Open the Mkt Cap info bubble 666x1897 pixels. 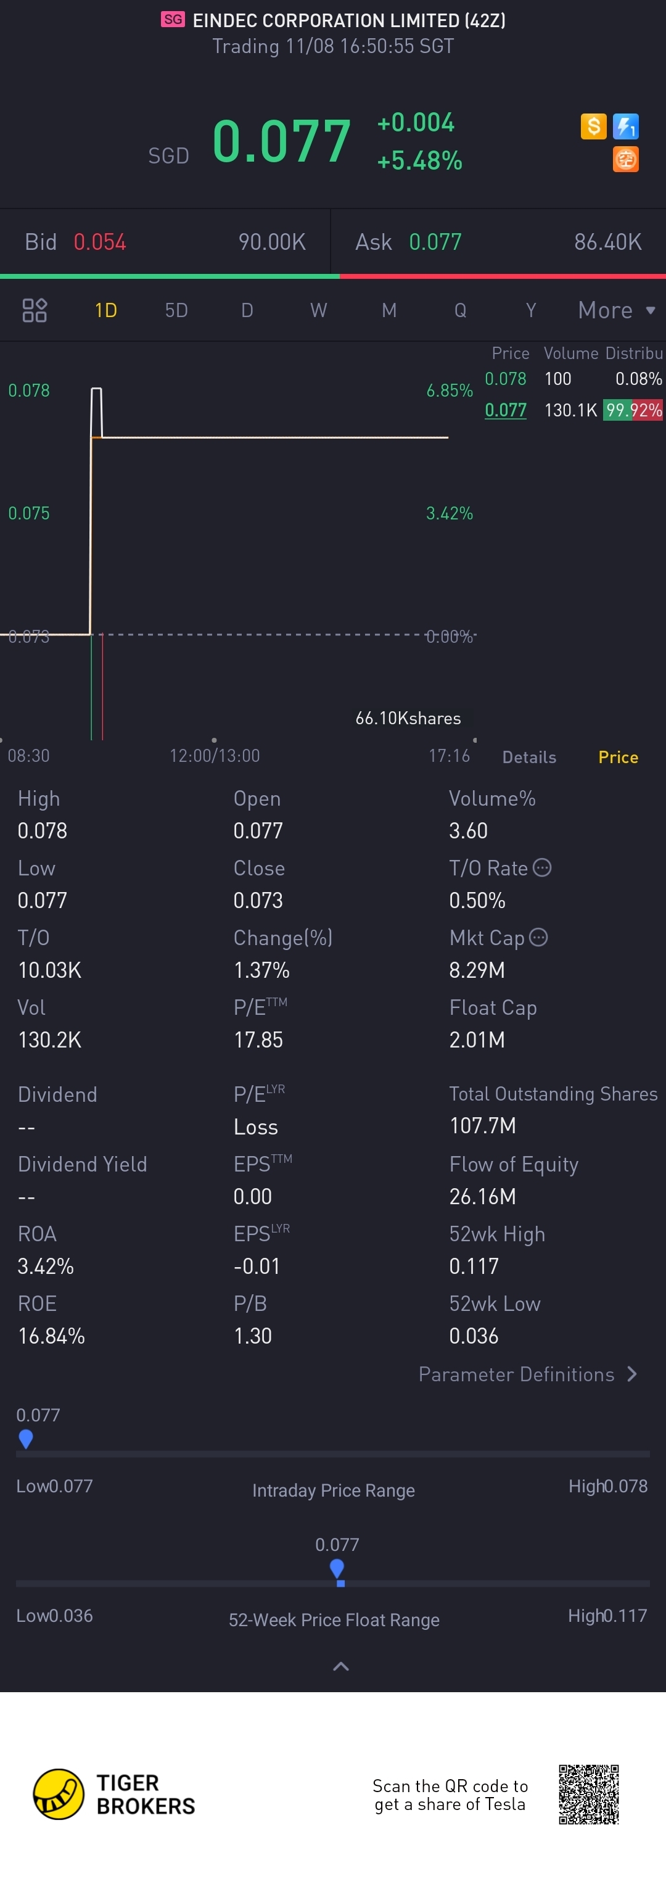click(x=539, y=936)
